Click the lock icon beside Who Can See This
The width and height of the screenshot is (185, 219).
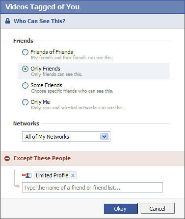click(x=7, y=21)
